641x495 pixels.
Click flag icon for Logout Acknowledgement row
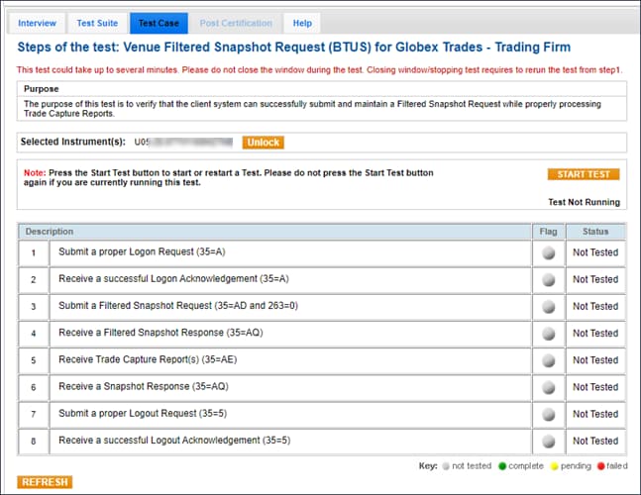click(548, 441)
